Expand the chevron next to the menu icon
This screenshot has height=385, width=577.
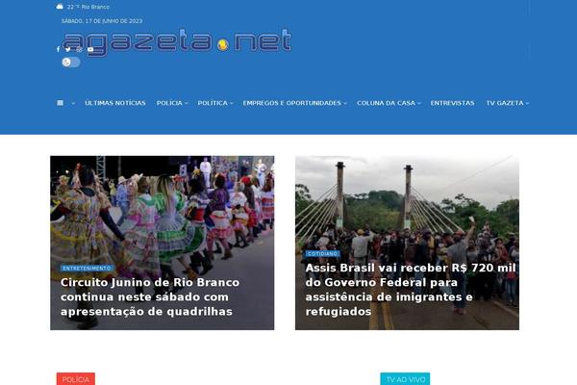click(x=73, y=103)
